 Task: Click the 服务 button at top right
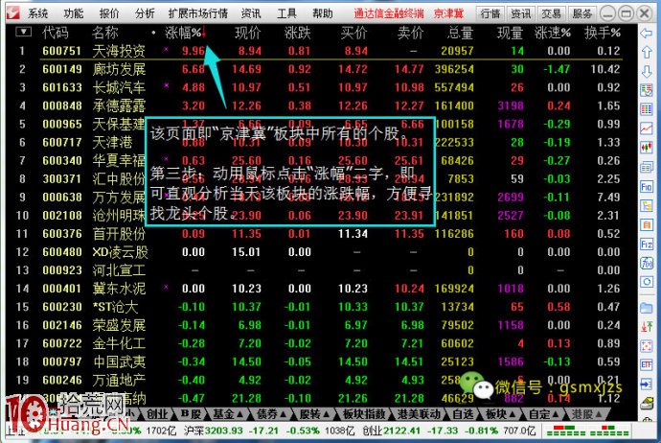(x=581, y=13)
